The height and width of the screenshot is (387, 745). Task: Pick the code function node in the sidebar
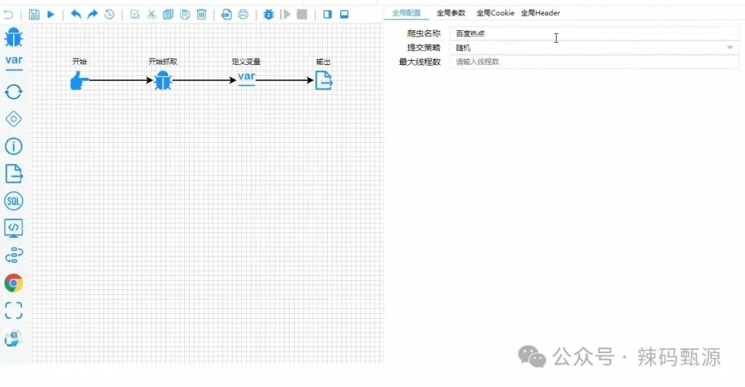coord(13,228)
